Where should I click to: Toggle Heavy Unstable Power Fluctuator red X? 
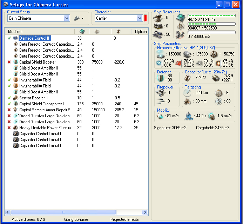9,128
